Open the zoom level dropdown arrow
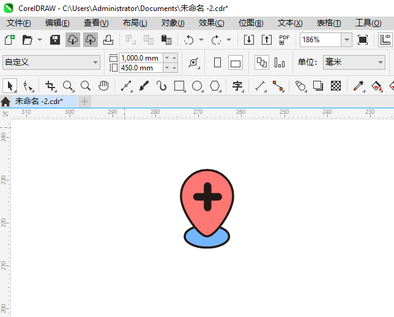Screen dimensions: 394x317 [x=347, y=40]
